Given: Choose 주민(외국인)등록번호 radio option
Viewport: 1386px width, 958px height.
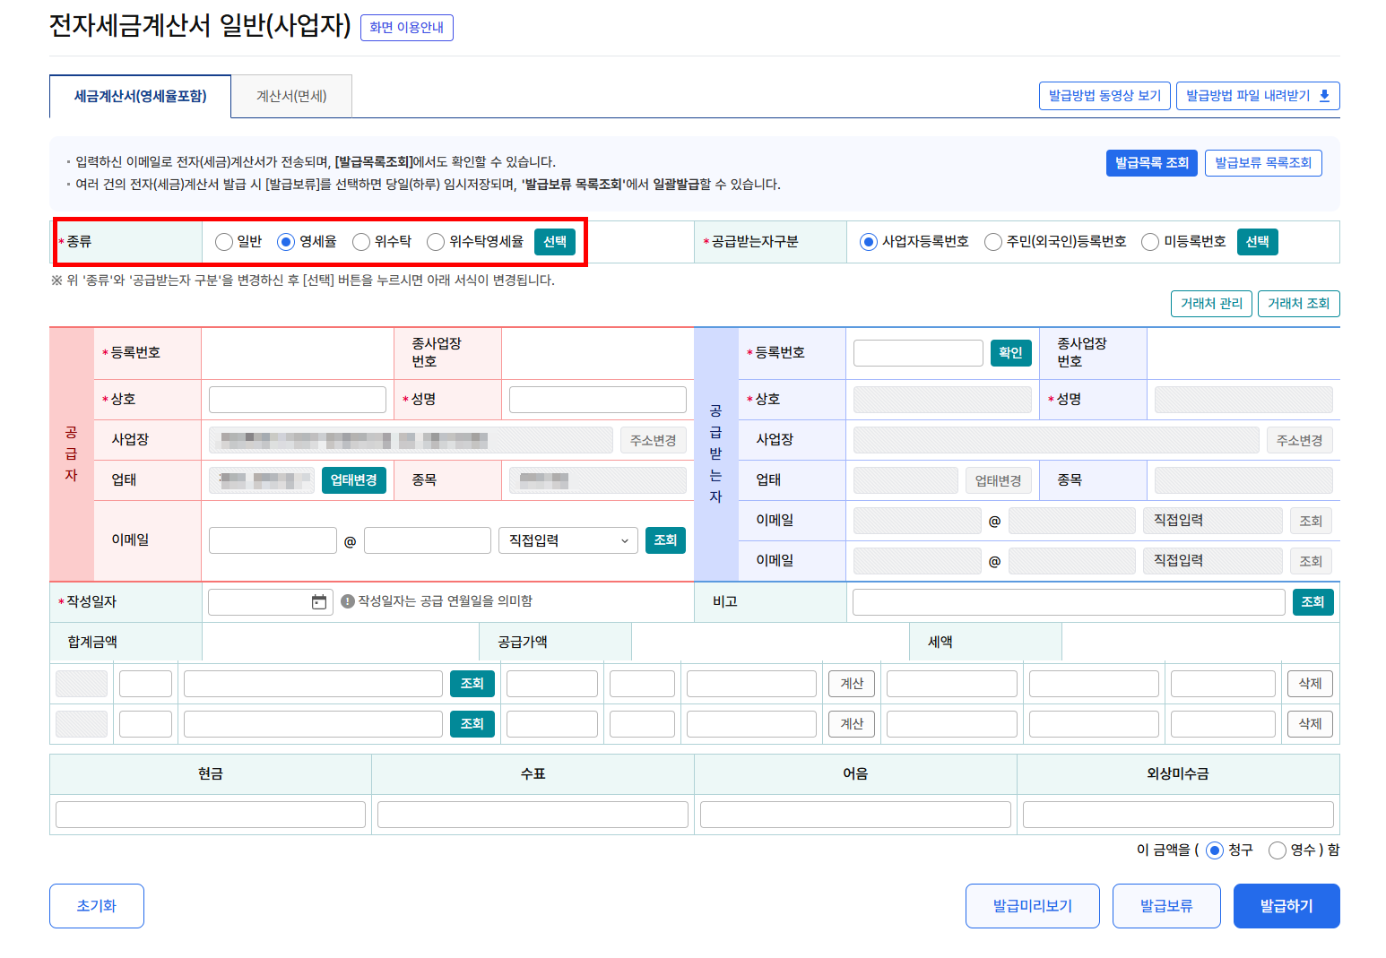Looking at the screenshot, I should pos(992,242).
